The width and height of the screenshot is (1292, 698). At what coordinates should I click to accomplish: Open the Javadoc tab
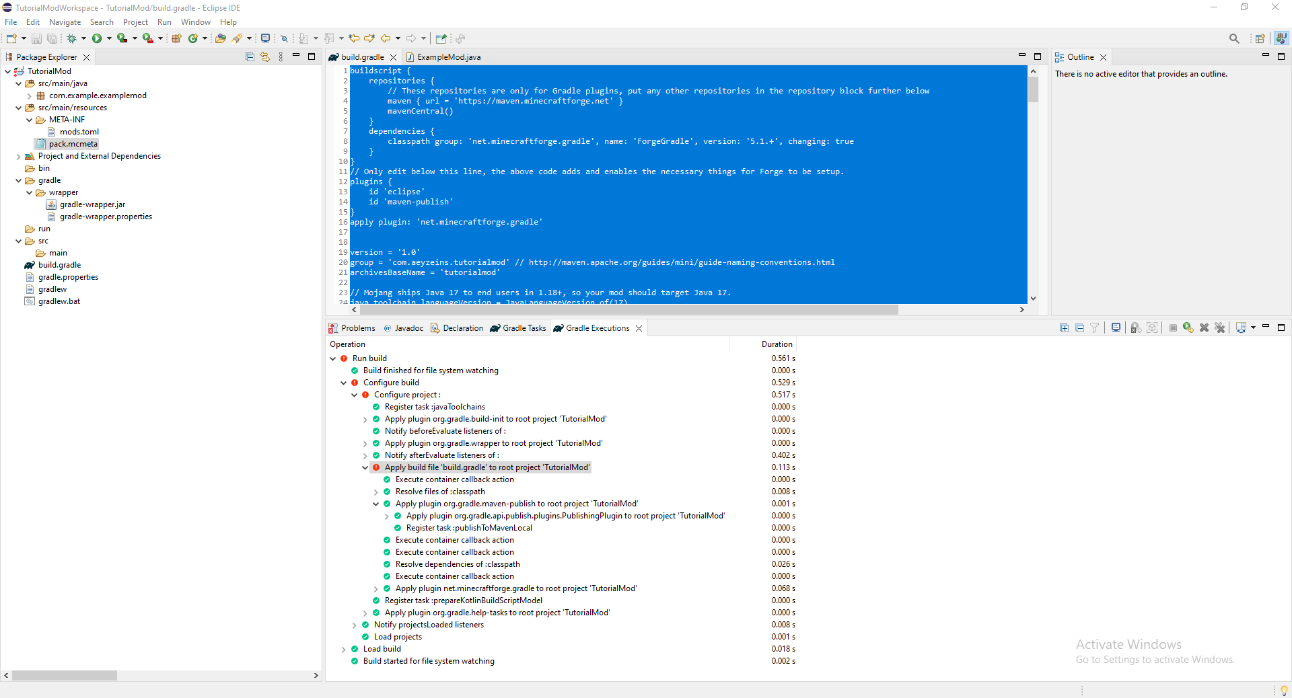[x=403, y=328]
